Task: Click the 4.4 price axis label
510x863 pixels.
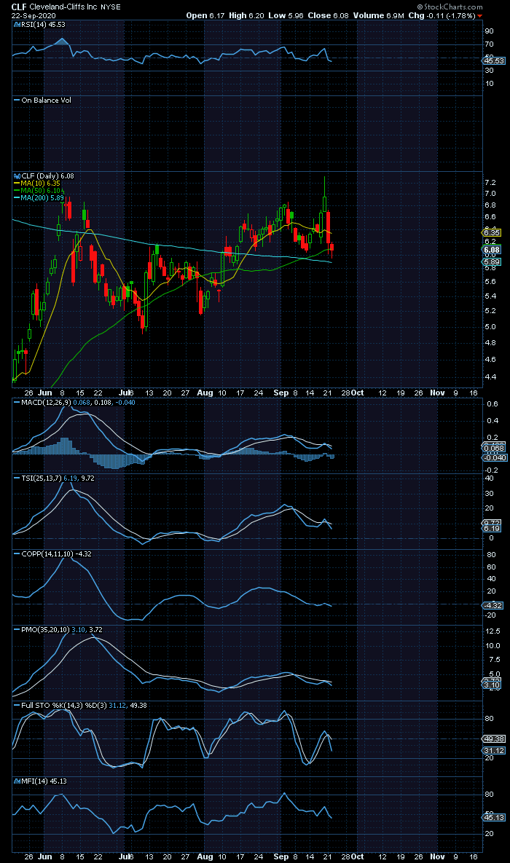Action: (x=490, y=377)
